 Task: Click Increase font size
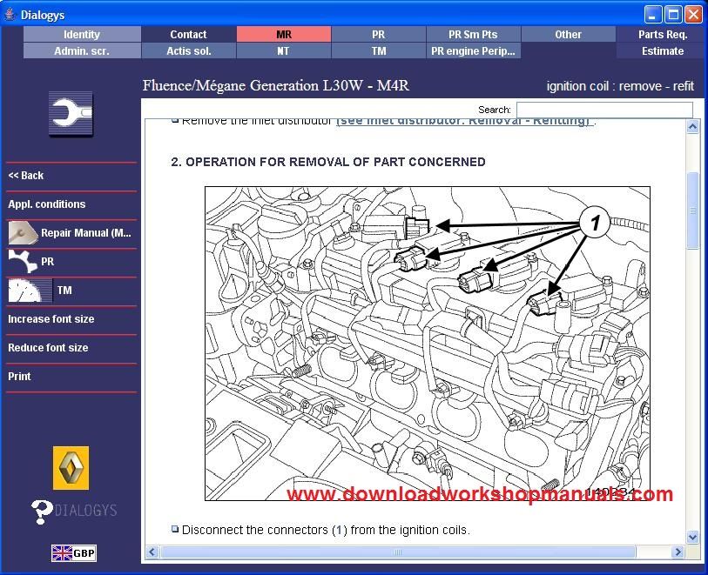coord(51,319)
